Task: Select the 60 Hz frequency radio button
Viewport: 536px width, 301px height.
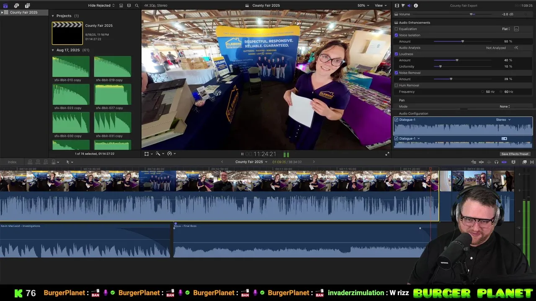Action: (x=501, y=92)
